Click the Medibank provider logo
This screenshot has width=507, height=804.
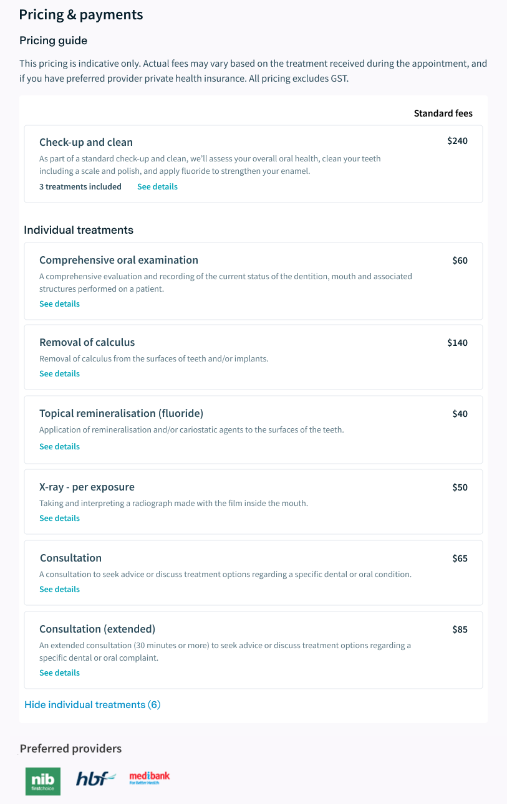pos(149,777)
